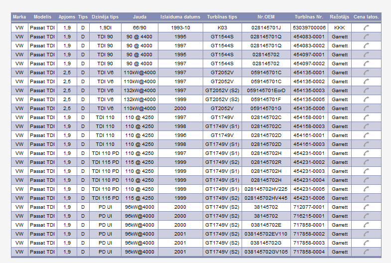Click the phone icon in row 717858-0003
Viewport: 391px width, 263px height.
366,243
